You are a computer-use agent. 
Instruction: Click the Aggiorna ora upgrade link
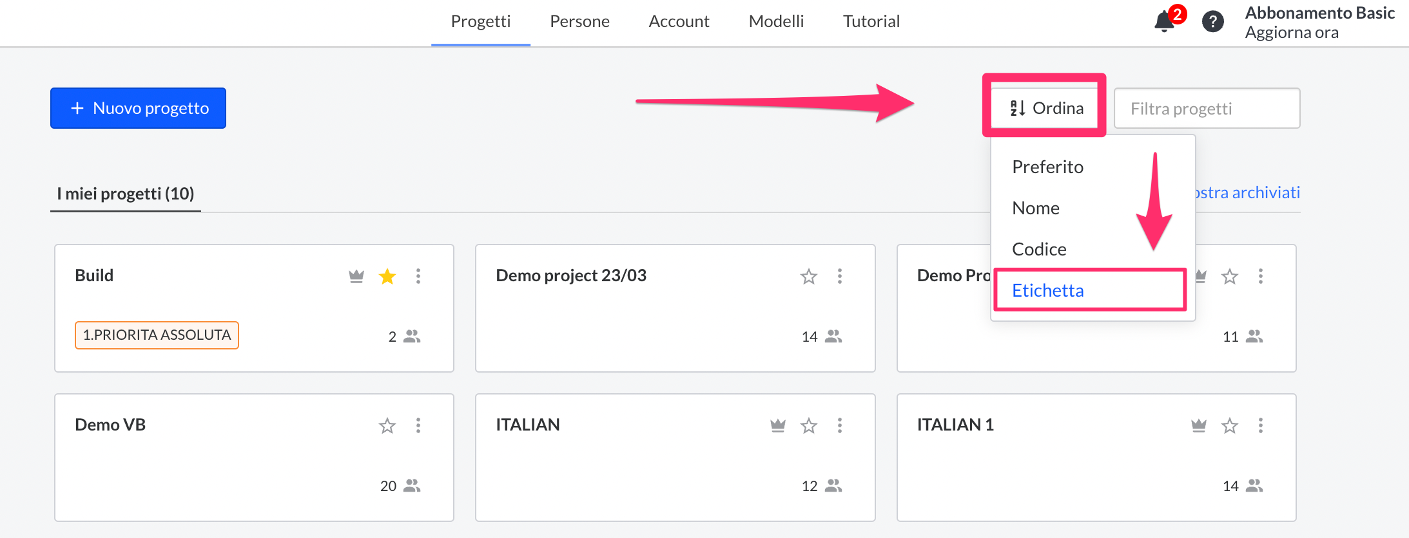point(1292,33)
